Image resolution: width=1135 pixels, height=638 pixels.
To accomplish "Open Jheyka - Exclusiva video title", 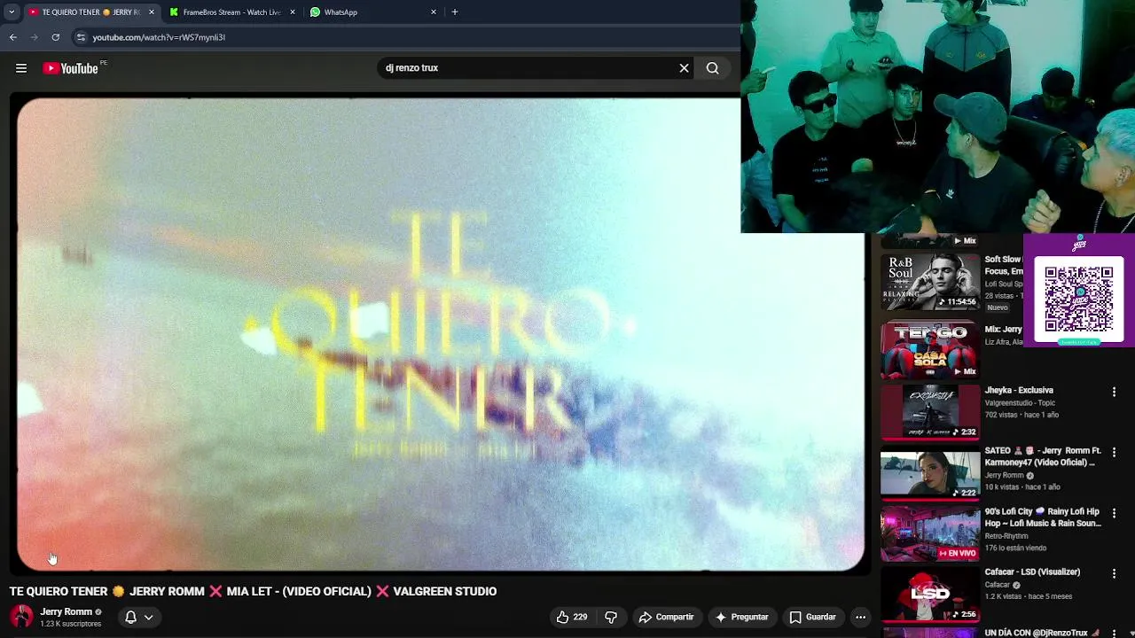I will [1019, 390].
